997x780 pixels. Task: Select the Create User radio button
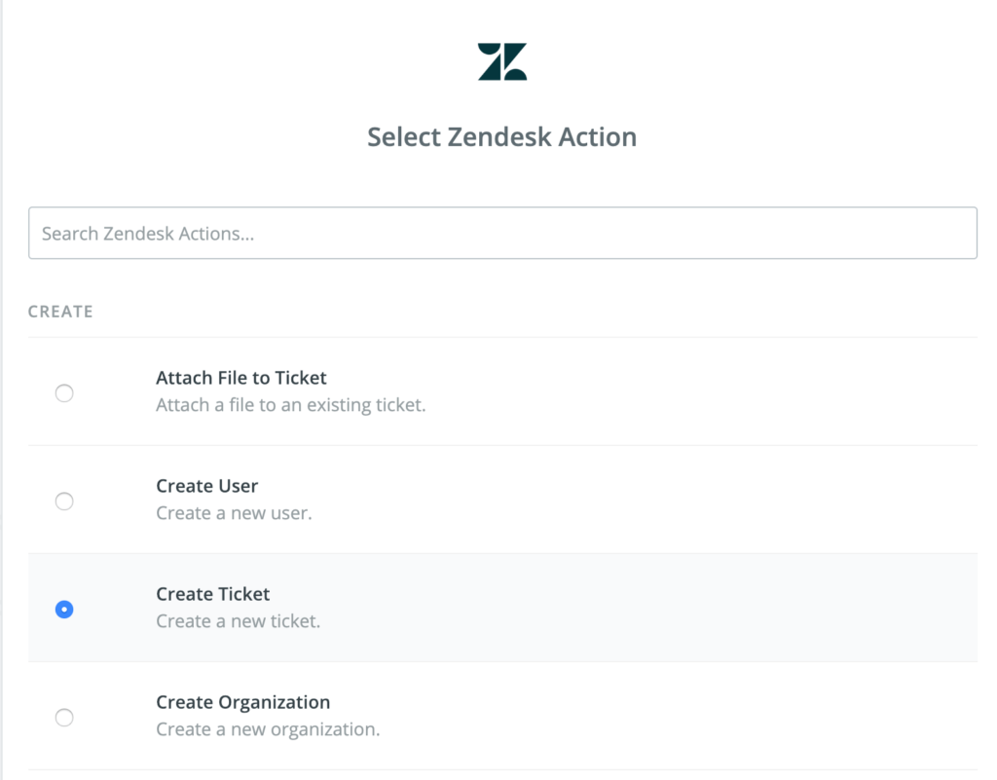tap(64, 501)
